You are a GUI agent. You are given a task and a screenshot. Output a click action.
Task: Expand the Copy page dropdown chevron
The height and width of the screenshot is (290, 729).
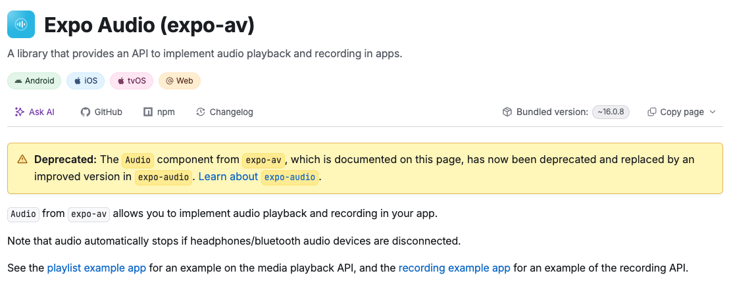tap(713, 112)
